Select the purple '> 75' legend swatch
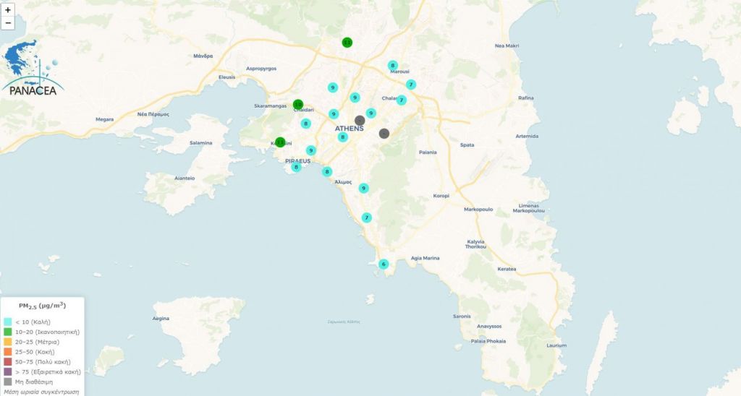The width and height of the screenshot is (741, 396). tap(8, 371)
